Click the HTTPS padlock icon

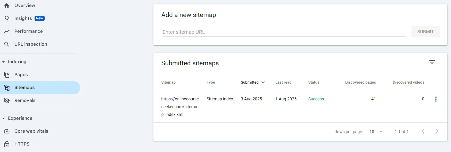click(7, 144)
